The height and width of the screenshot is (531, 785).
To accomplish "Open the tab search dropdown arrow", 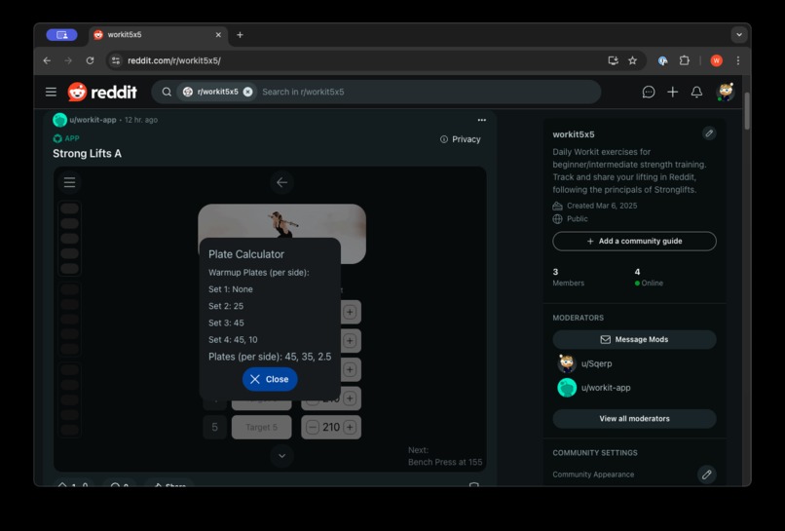I will tap(739, 34).
